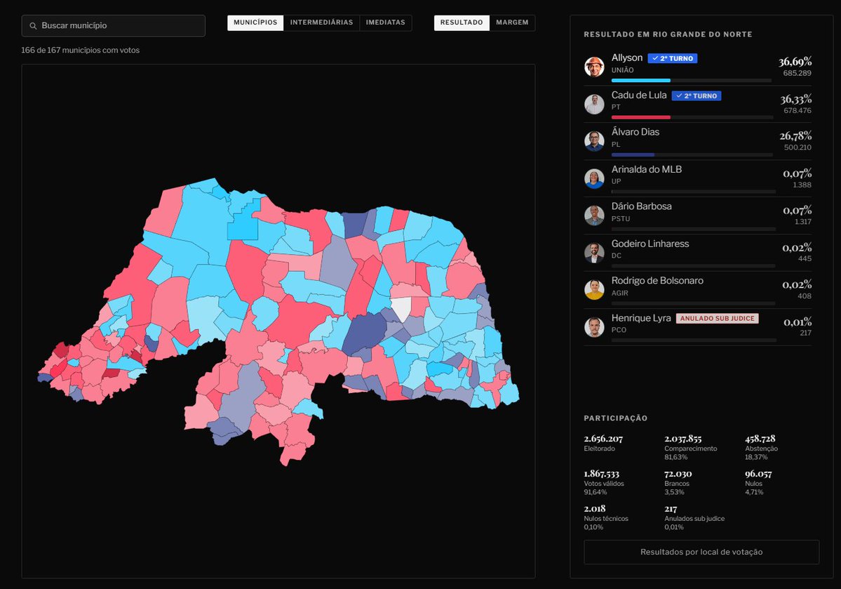
Task: Click the Allyson candidate name
Action: coord(627,58)
